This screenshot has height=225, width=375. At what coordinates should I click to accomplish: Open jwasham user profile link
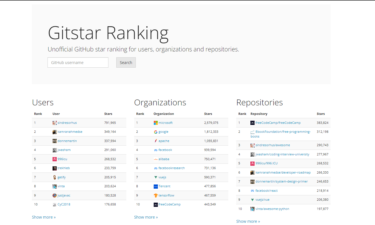coord(64,150)
